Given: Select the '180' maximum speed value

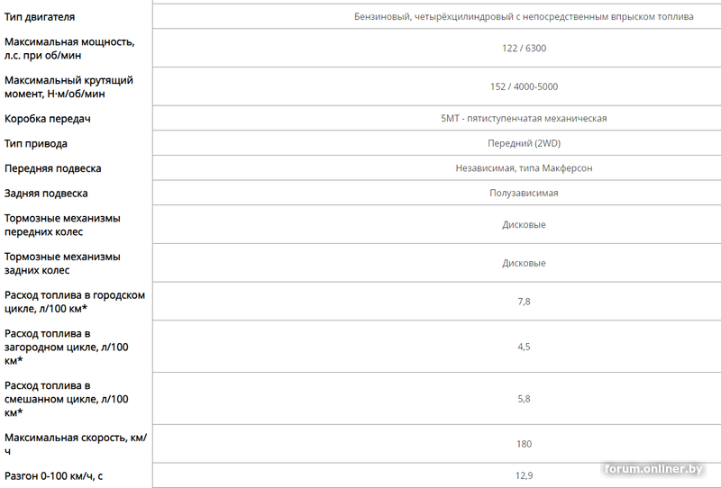Looking at the screenshot, I should tap(524, 444).
